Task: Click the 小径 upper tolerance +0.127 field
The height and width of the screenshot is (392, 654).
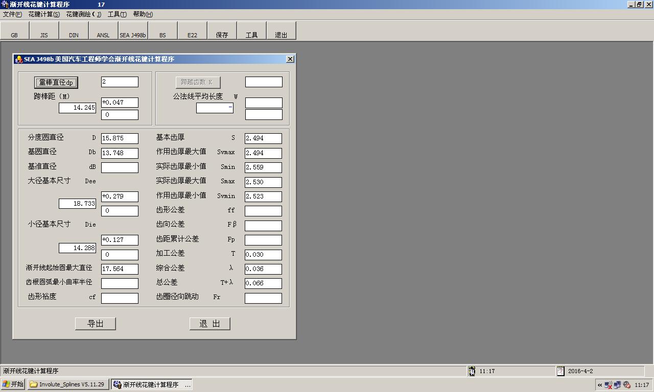Action: point(120,240)
